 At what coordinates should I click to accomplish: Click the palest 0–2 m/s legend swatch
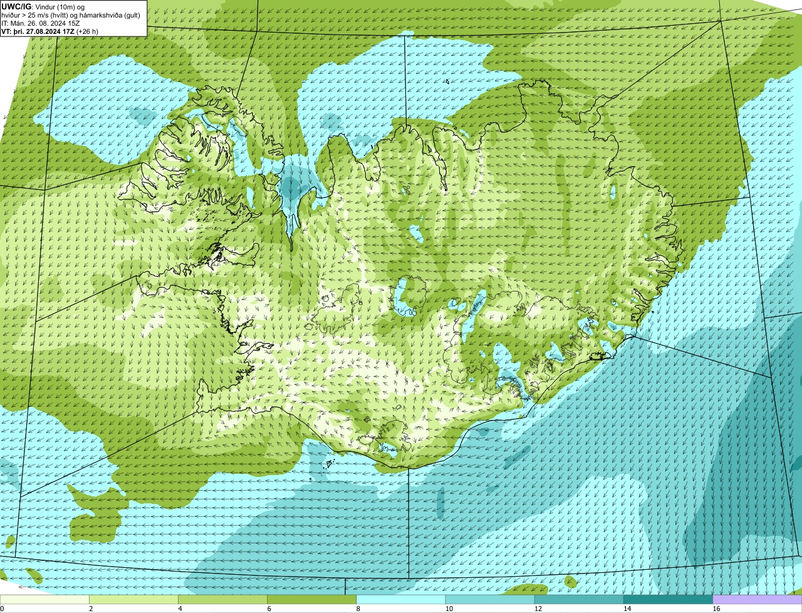[44, 600]
